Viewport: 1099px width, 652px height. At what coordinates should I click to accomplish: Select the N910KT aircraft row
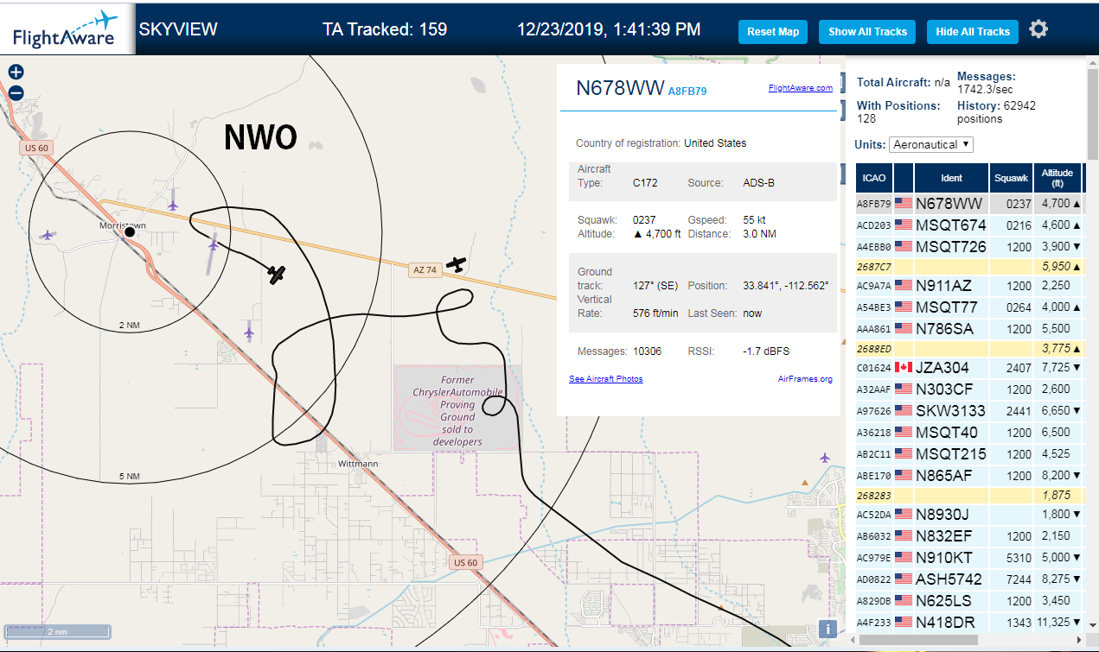968,558
